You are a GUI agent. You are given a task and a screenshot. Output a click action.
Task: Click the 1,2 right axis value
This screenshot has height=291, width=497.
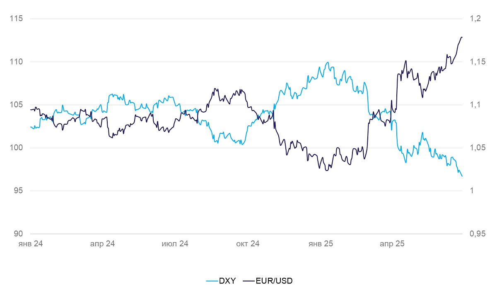click(475, 19)
